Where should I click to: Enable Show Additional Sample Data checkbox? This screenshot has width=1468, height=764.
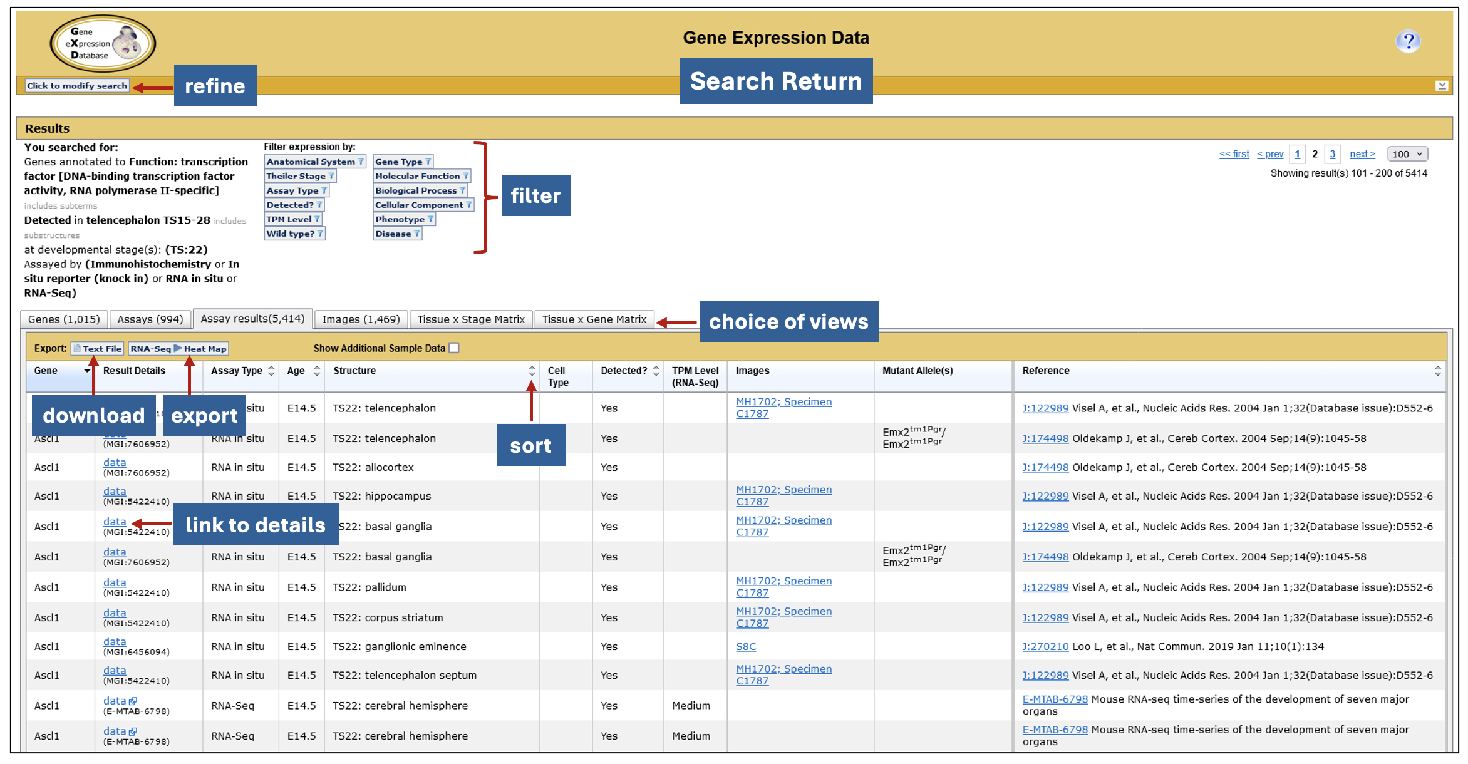[454, 348]
